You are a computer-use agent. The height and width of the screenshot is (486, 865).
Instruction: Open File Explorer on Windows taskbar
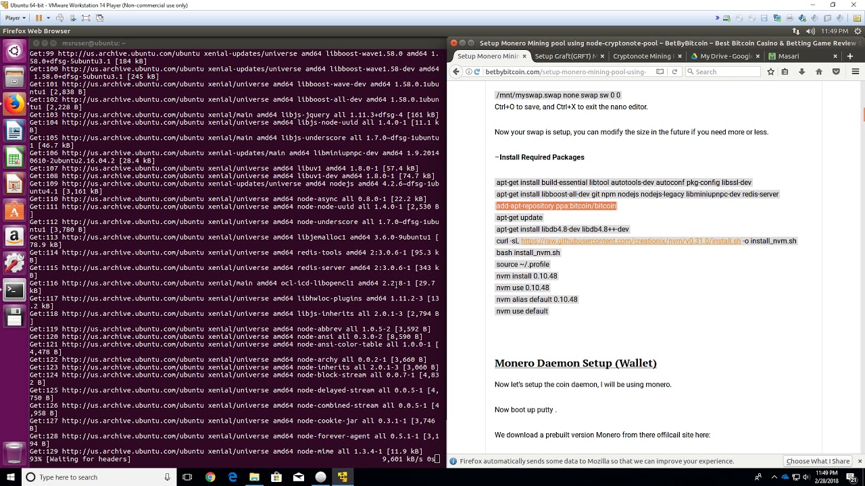(254, 477)
